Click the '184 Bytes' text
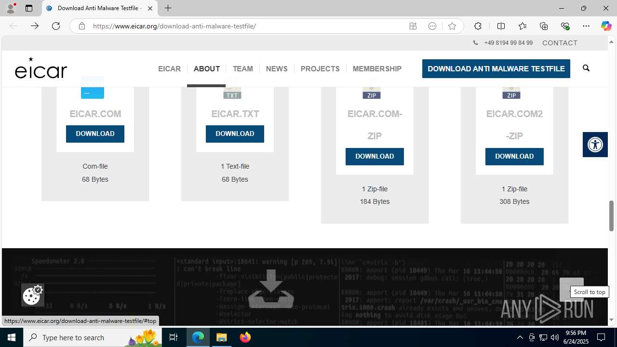Viewport: 617px width, 347px height. click(375, 201)
